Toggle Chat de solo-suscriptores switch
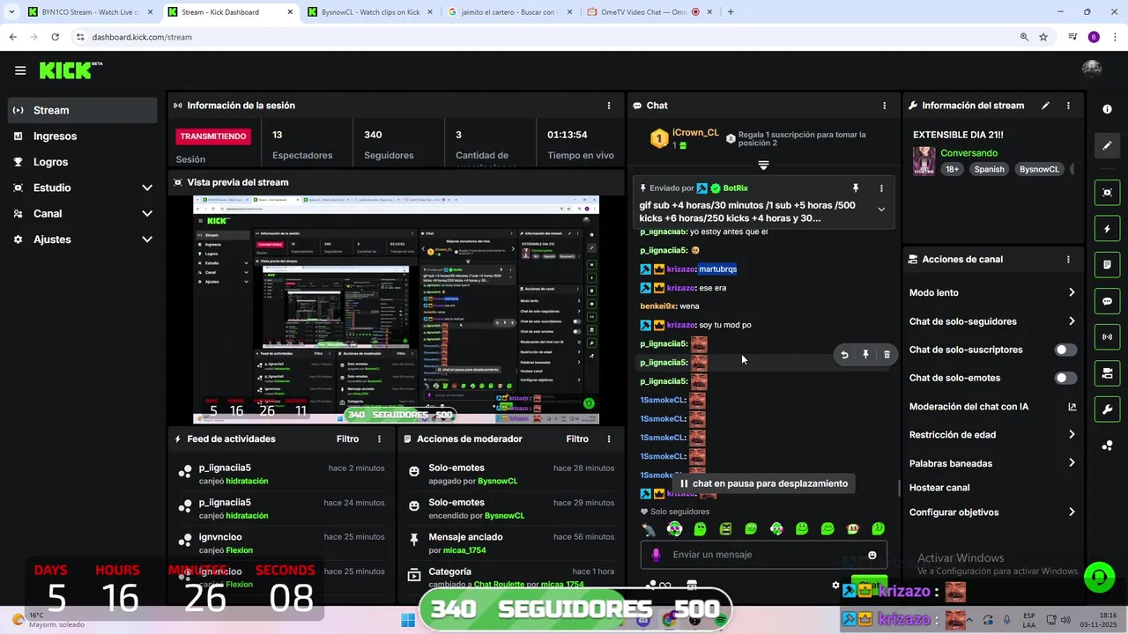The image size is (1128, 634). click(1065, 350)
